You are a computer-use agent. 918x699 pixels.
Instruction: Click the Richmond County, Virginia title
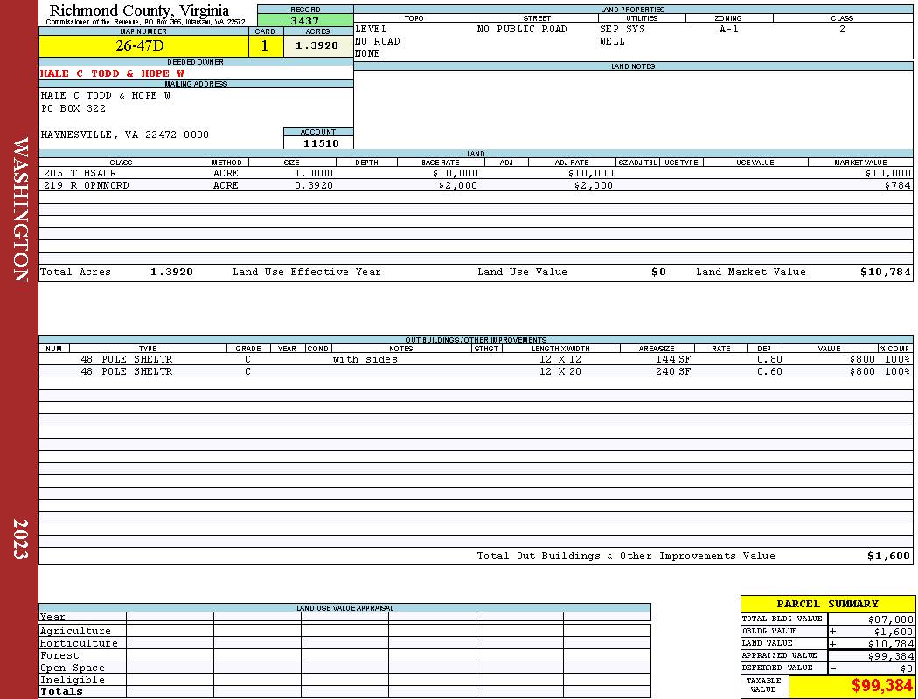tap(139, 10)
